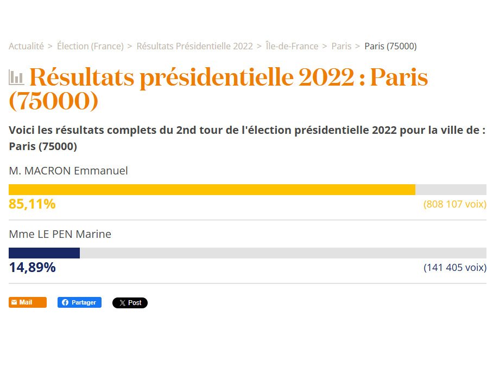Click the Mme LE PEN Marine name

click(x=60, y=234)
